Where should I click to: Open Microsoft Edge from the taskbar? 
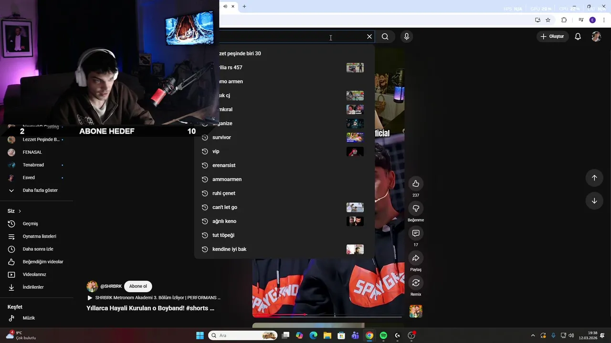[x=314, y=335]
